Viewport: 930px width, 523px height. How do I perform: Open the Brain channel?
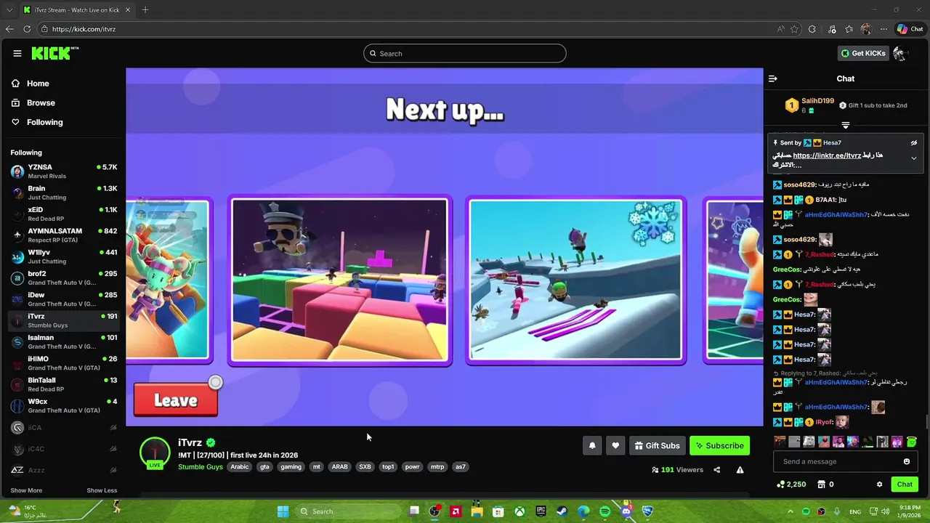click(64, 192)
